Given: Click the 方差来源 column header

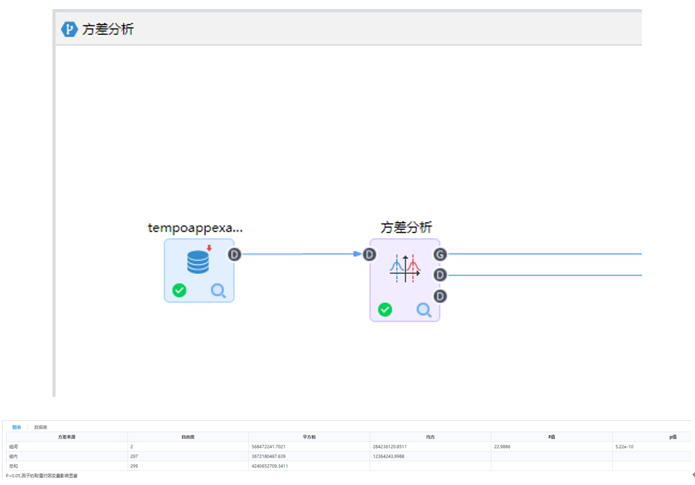Looking at the screenshot, I should coord(67,438).
